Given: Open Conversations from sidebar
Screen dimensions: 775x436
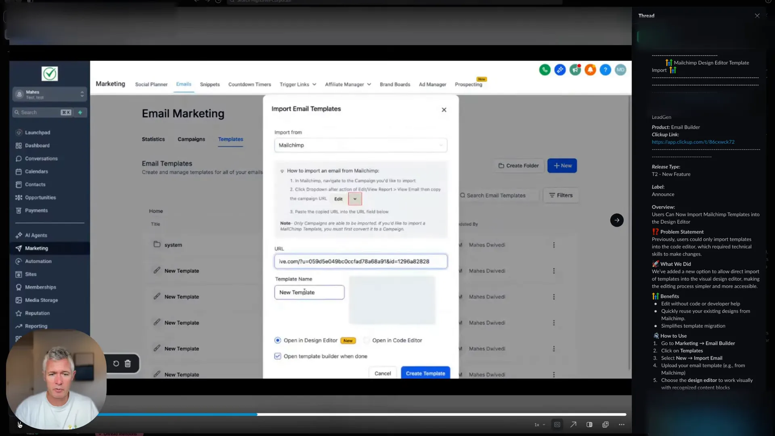Looking at the screenshot, I should [41, 159].
